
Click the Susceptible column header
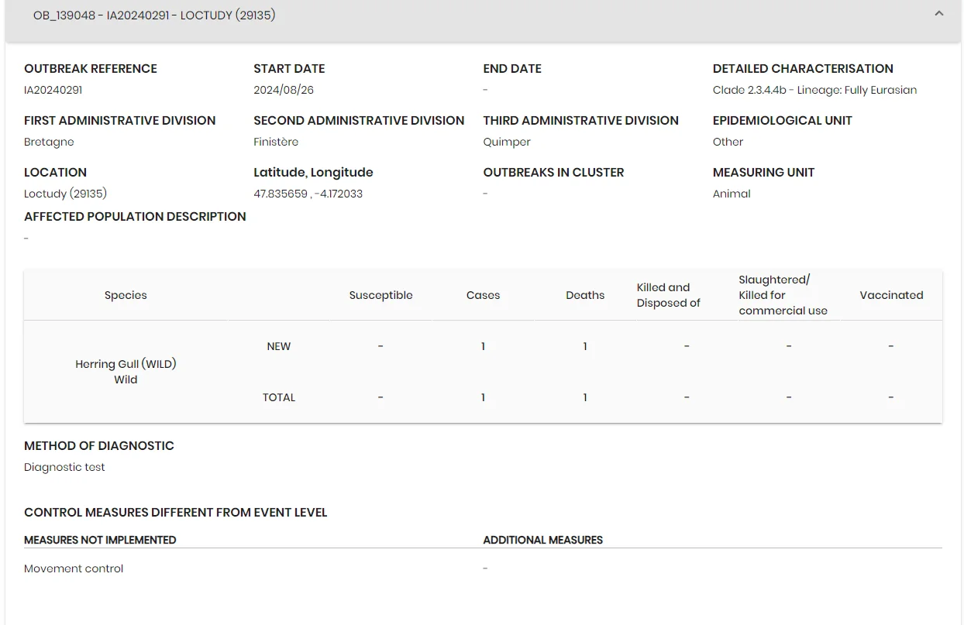[x=380, y=295]
